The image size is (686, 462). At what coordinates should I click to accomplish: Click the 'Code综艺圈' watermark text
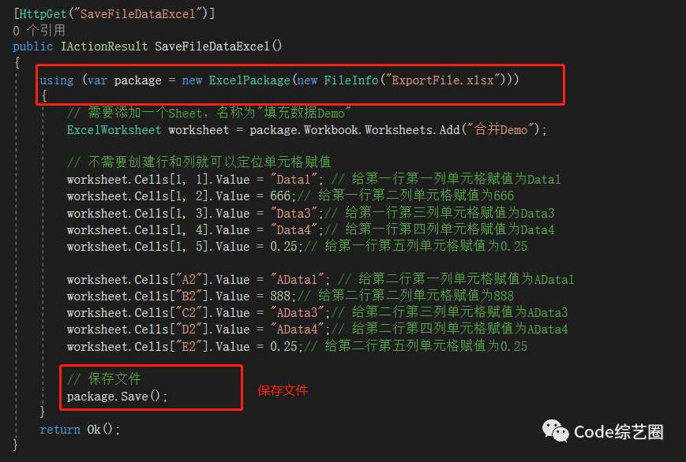click(619, 432)
